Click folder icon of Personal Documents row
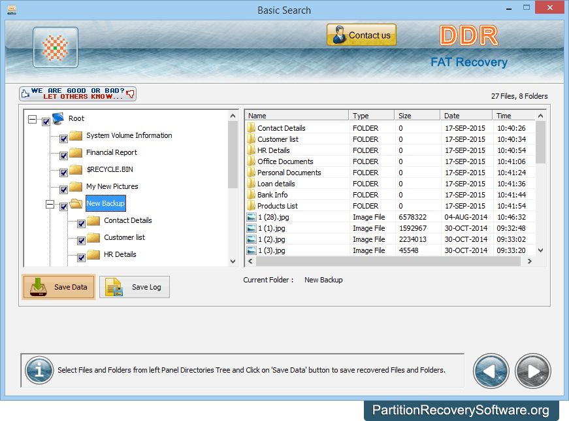The width and height of the screenshot is (569, 421). tap(251, 173)
